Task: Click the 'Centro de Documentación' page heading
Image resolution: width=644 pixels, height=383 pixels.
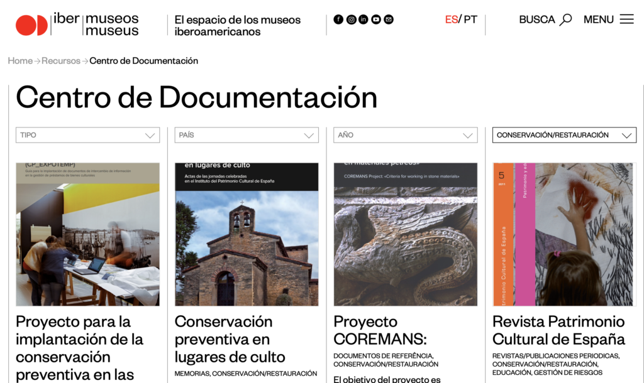Action: (x=196, y=97)
